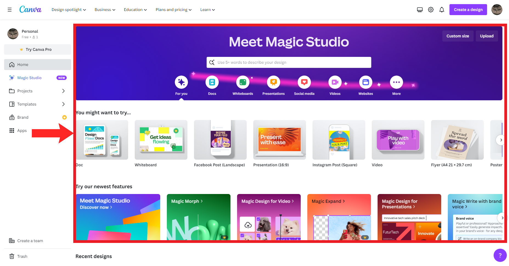Open Templates in the sidebar
This screenshot has height=266, width=509.
click(x=38, y=104)
